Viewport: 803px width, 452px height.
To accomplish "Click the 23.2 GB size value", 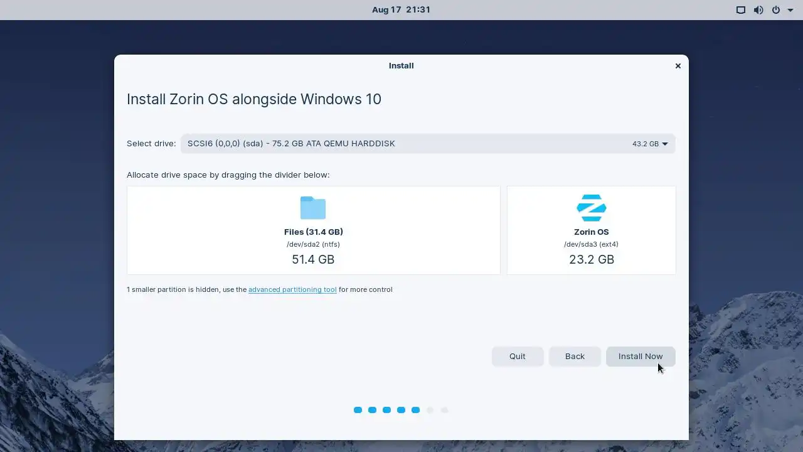I will click(592, 259).
